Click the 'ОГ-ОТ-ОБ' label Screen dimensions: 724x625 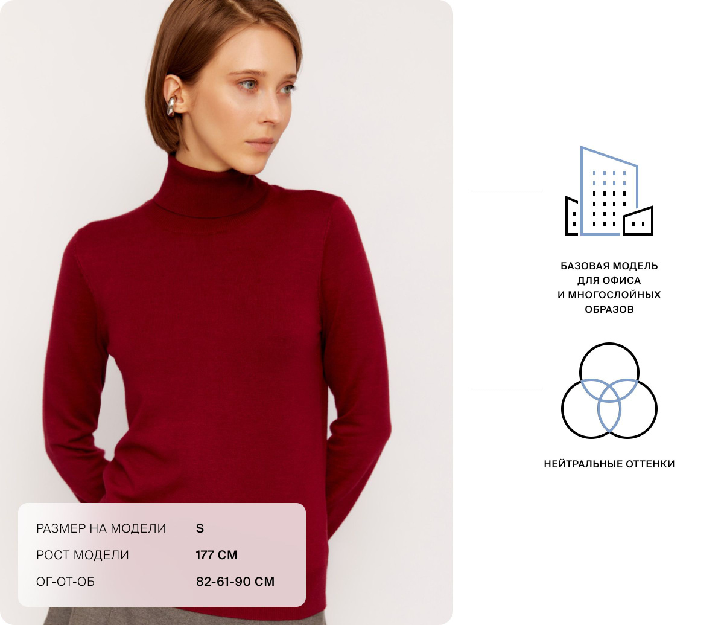click(66, 582)
